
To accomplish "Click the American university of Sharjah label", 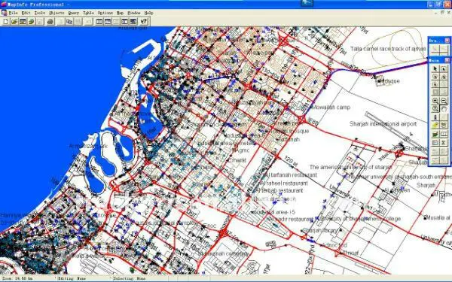I will coord(350,167).
